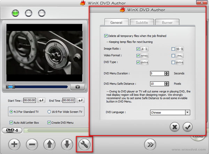Viewport: 209px width, 154px height.
Task: Go to next step with double-arrow button
Action: [x=150, y=145]
